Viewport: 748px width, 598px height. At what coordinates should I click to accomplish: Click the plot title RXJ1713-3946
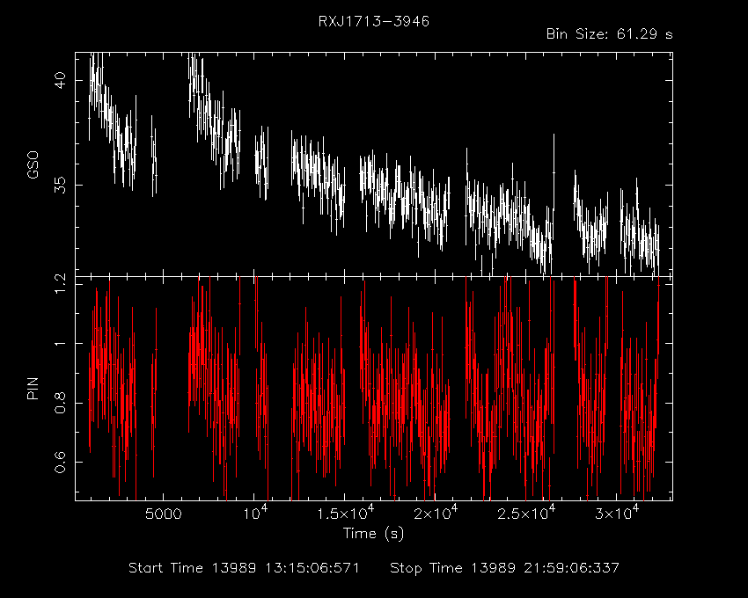click(374, 21)
